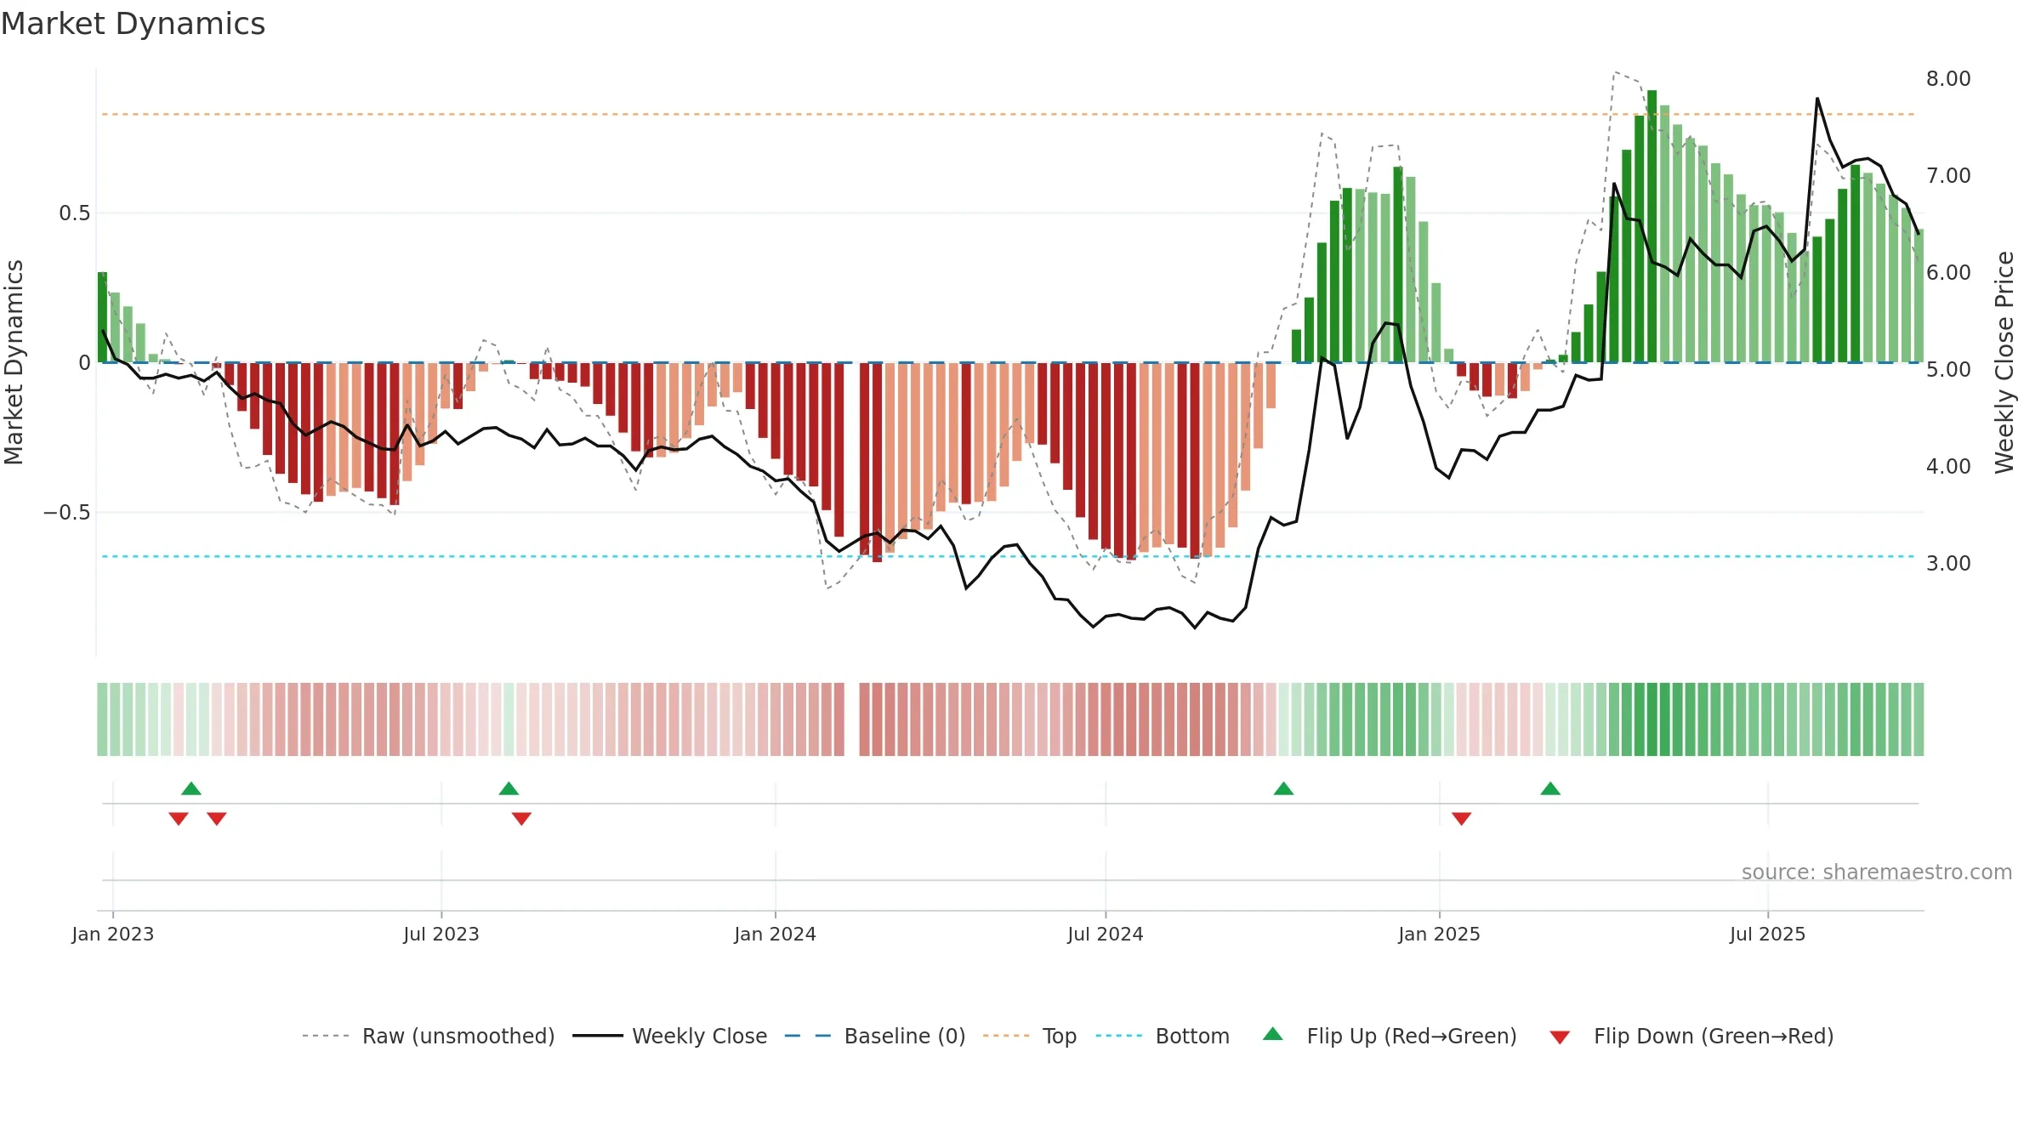This screenshot has width=2041, height=1148.
Task: Select the Jan 2024 axis label
Action: click(x=776, y=934)
